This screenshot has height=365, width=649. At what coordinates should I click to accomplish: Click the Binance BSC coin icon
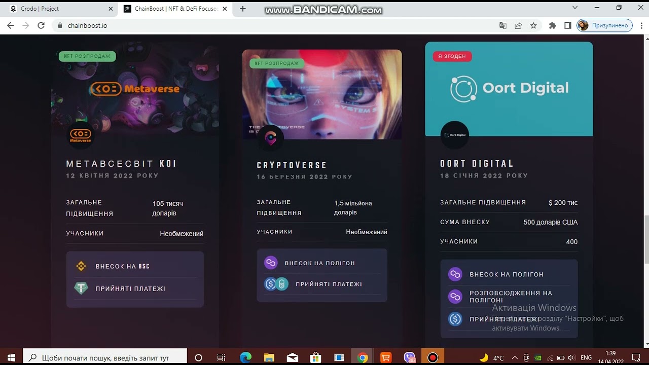(81, 266)
